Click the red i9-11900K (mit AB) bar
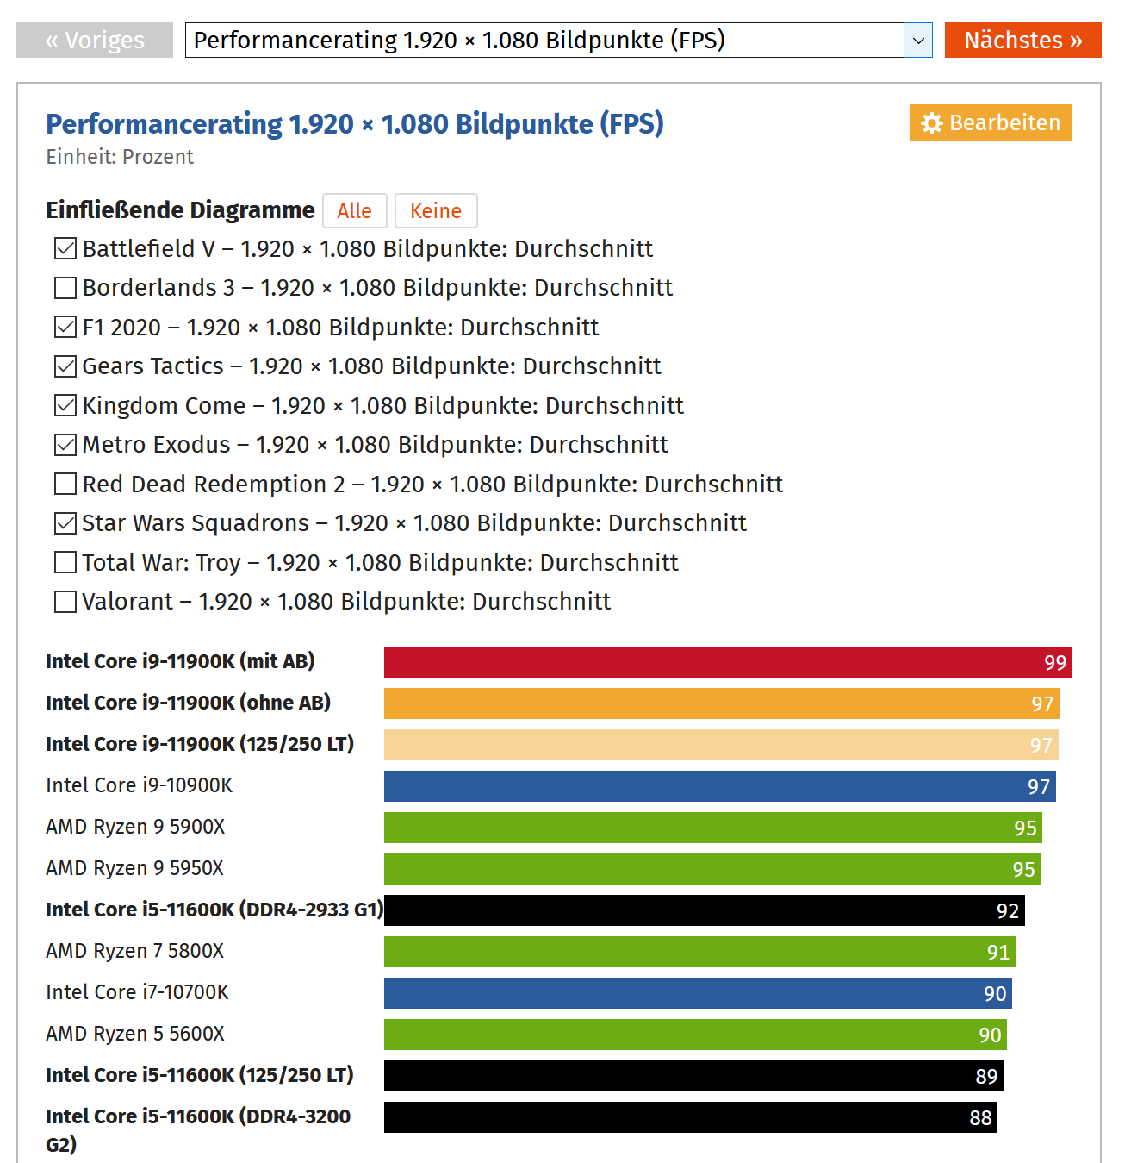 click(x=728, y=662)
